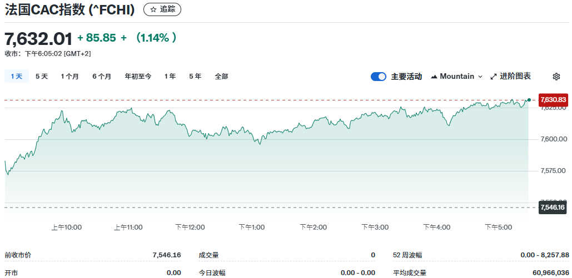
Task: Click the 下午3:00 time axis label
Action: 375,228
